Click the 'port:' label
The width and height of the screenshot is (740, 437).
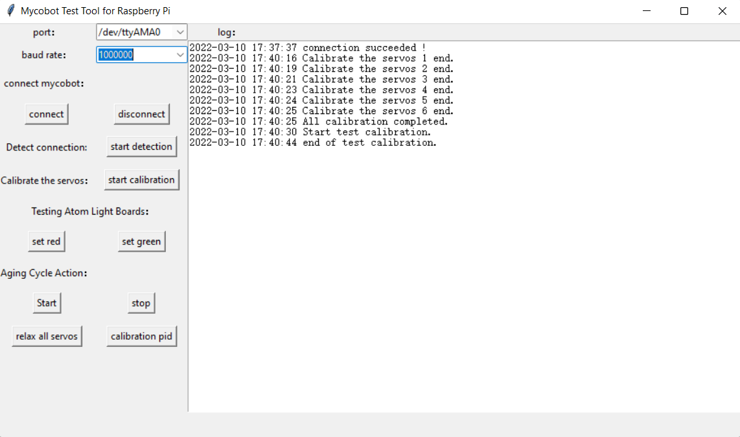(44, 32)
